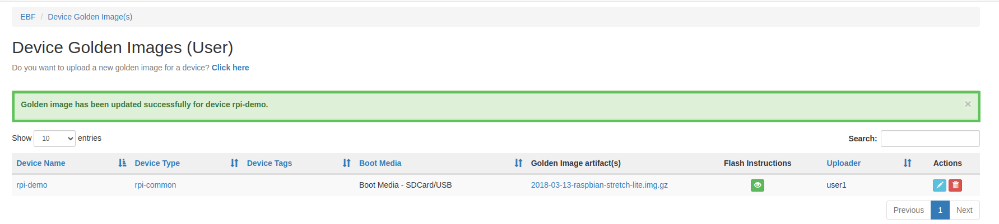This screenshot has width=999, height=224.
Task: Sort using the Device Tags arrows icon
Action: pyautogui.click(x=347, y=163)
